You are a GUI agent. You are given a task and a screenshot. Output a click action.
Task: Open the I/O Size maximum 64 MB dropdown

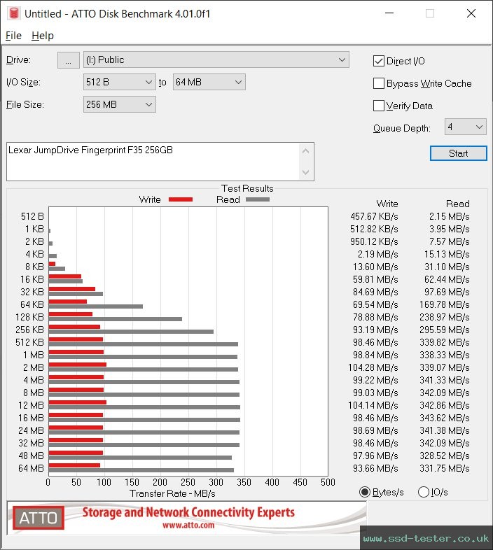(x=209, y=82)
